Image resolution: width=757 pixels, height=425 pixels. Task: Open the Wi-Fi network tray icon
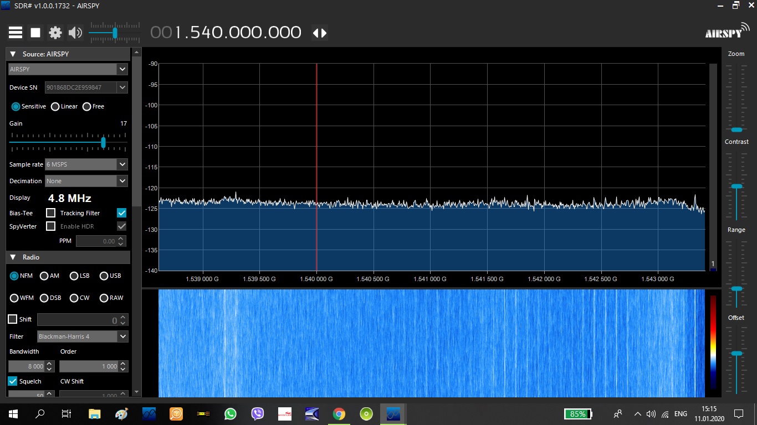tap(665, 414)
